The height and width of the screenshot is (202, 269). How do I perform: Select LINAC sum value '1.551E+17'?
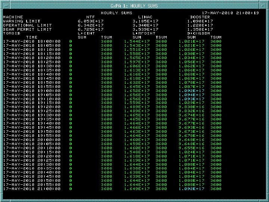pyautogui.click(x=137, y=50)
